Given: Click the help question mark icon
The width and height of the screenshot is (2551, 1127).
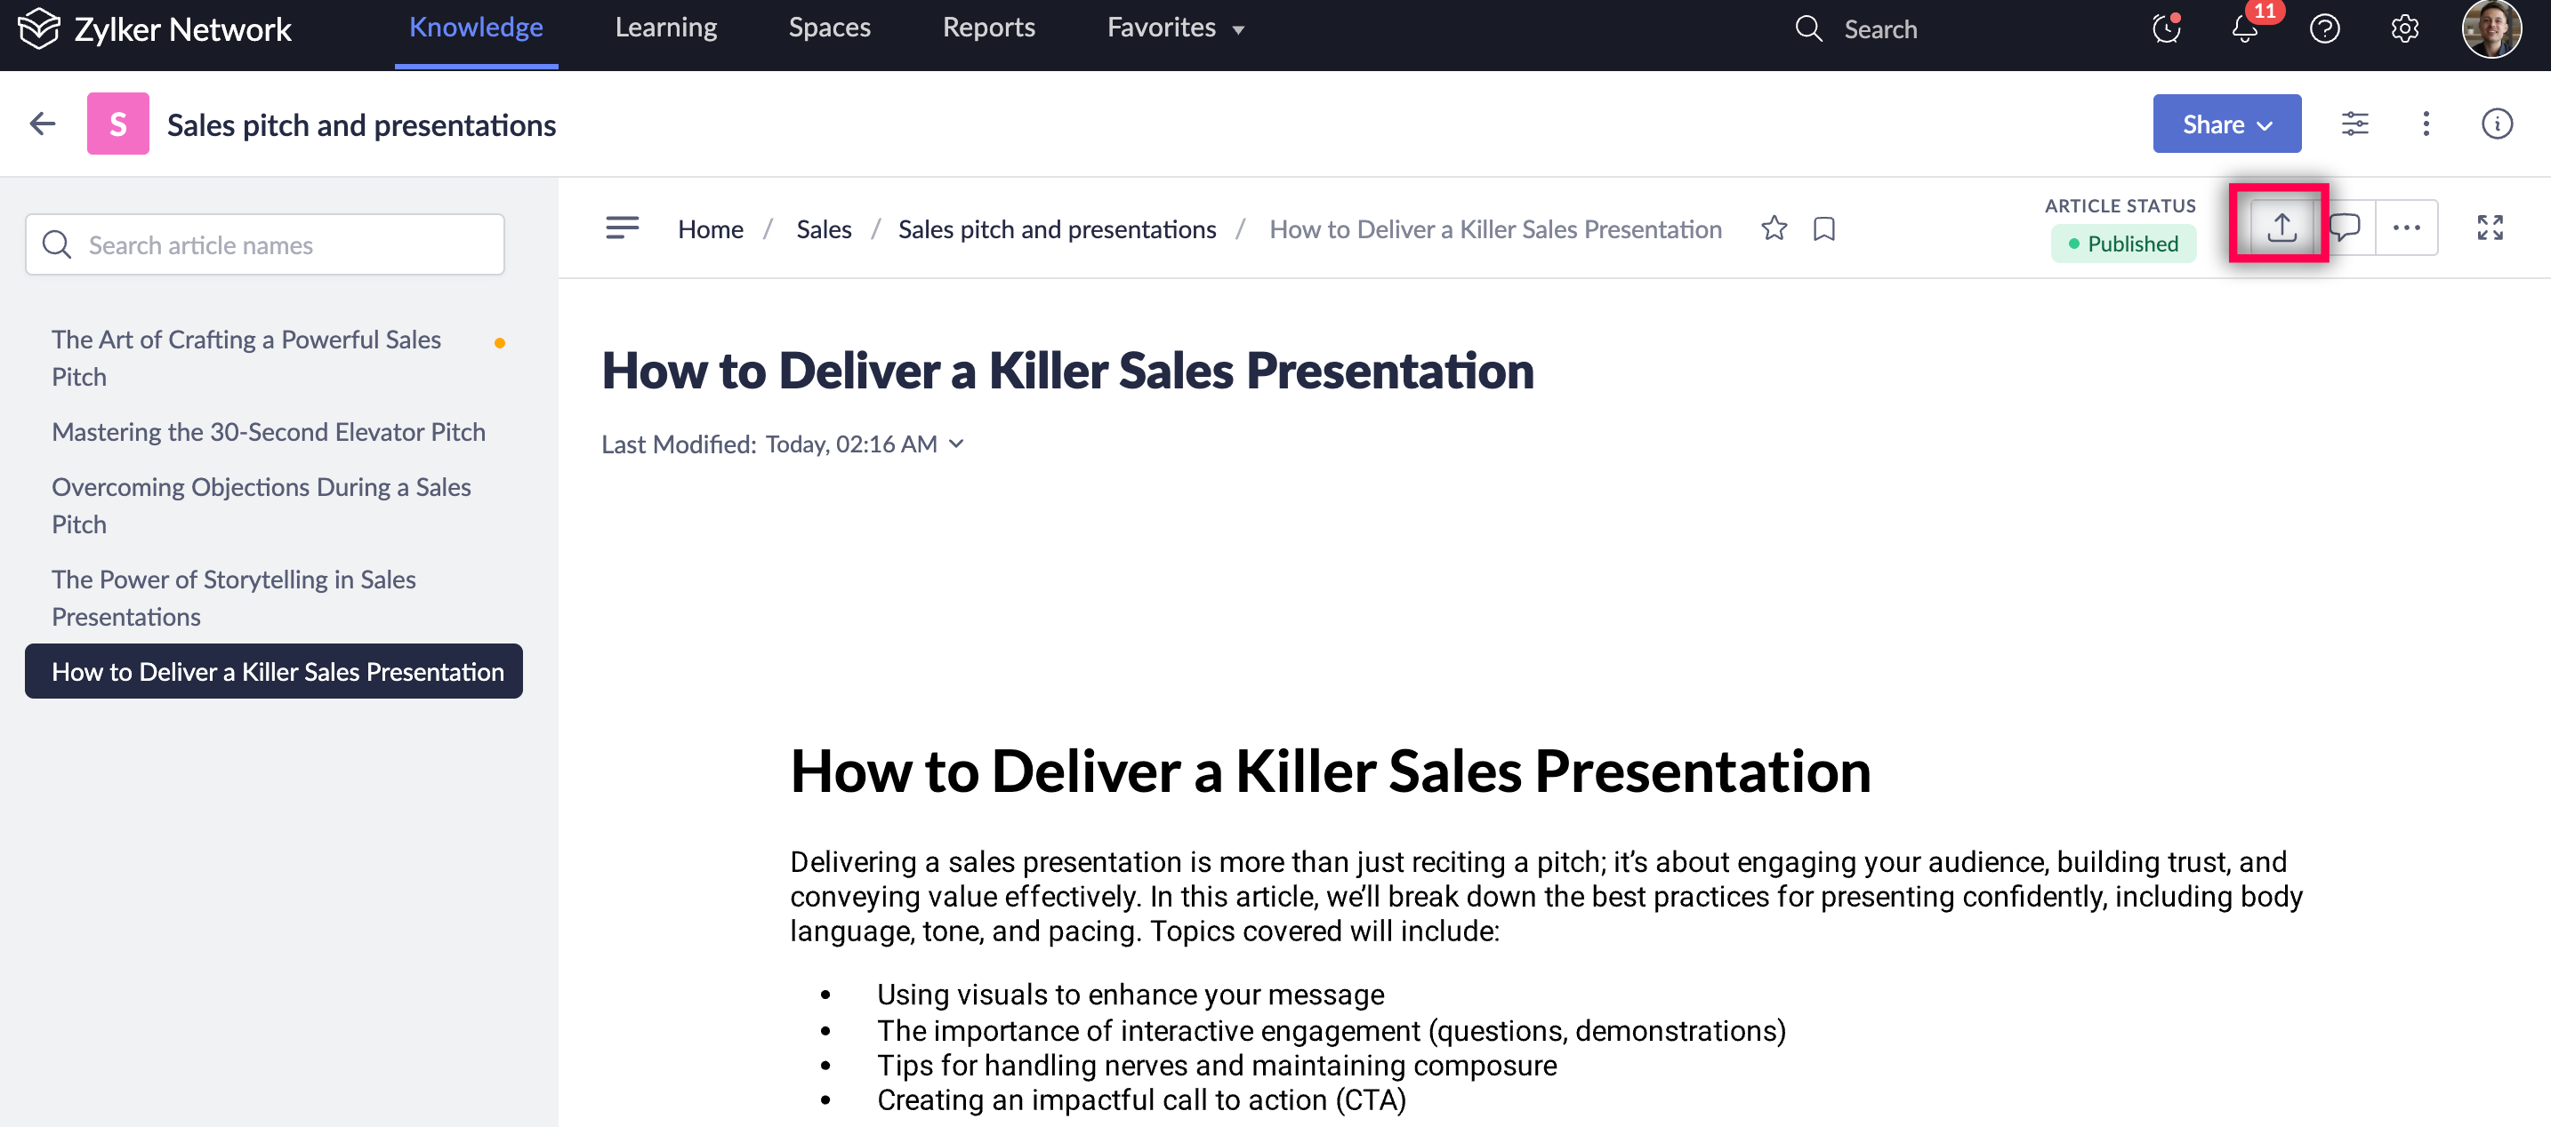Looking at the screenshot, I should pyautogui.click(x=2324, y=28).
